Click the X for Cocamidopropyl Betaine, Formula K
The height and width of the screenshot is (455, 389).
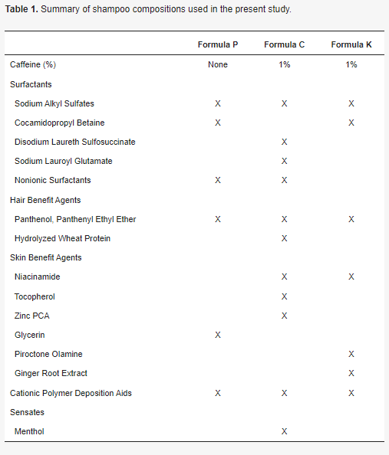tap(351, 123)
